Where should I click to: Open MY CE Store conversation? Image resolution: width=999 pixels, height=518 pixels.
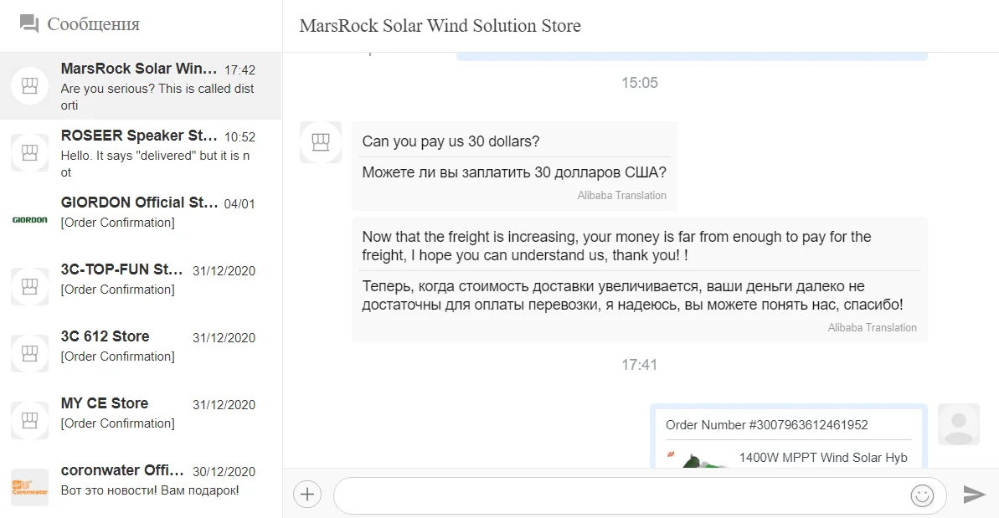[141, 420]
